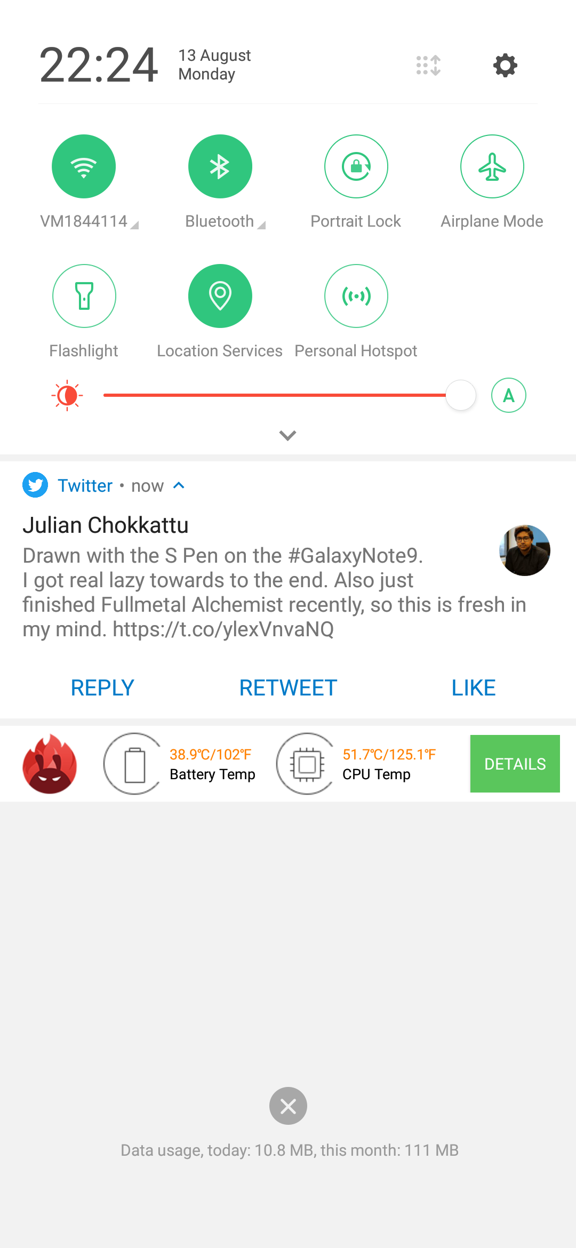Image resolution: width=576 pixels, height=1248 pixels.
Task: Tap the battery temperature icon
Action: click(134, 764)
